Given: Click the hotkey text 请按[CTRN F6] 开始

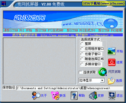Looking at the screenshot, I should [x=18, y=30].
